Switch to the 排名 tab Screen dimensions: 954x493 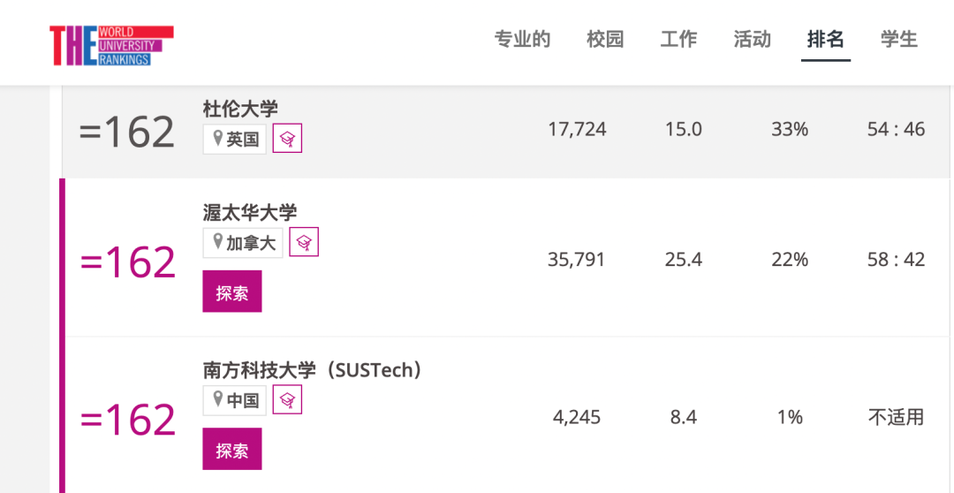point(826,40)
